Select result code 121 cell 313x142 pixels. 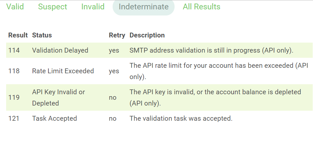point(14,118)
